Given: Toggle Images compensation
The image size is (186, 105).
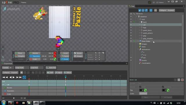Looking at the screenshot, I should coord(78,56).
